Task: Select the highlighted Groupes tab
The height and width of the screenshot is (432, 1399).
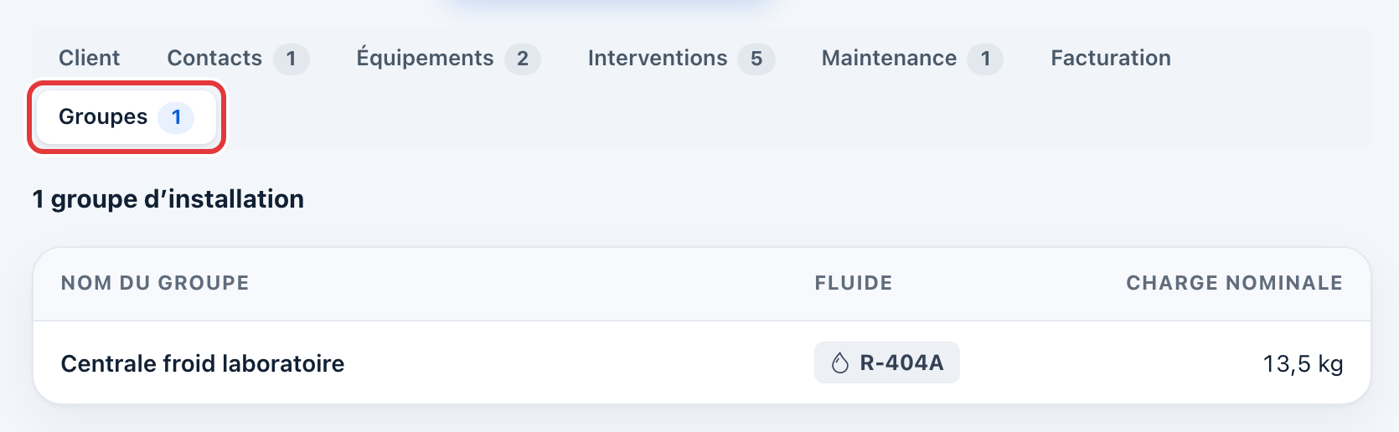Action: (x=126, y=117)
